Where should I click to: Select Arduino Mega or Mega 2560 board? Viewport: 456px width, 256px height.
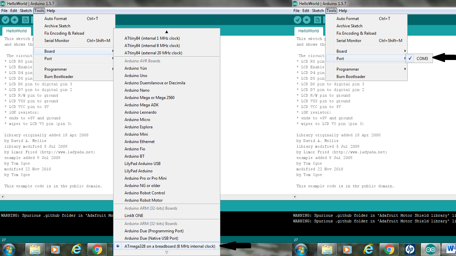coord(149,98)
